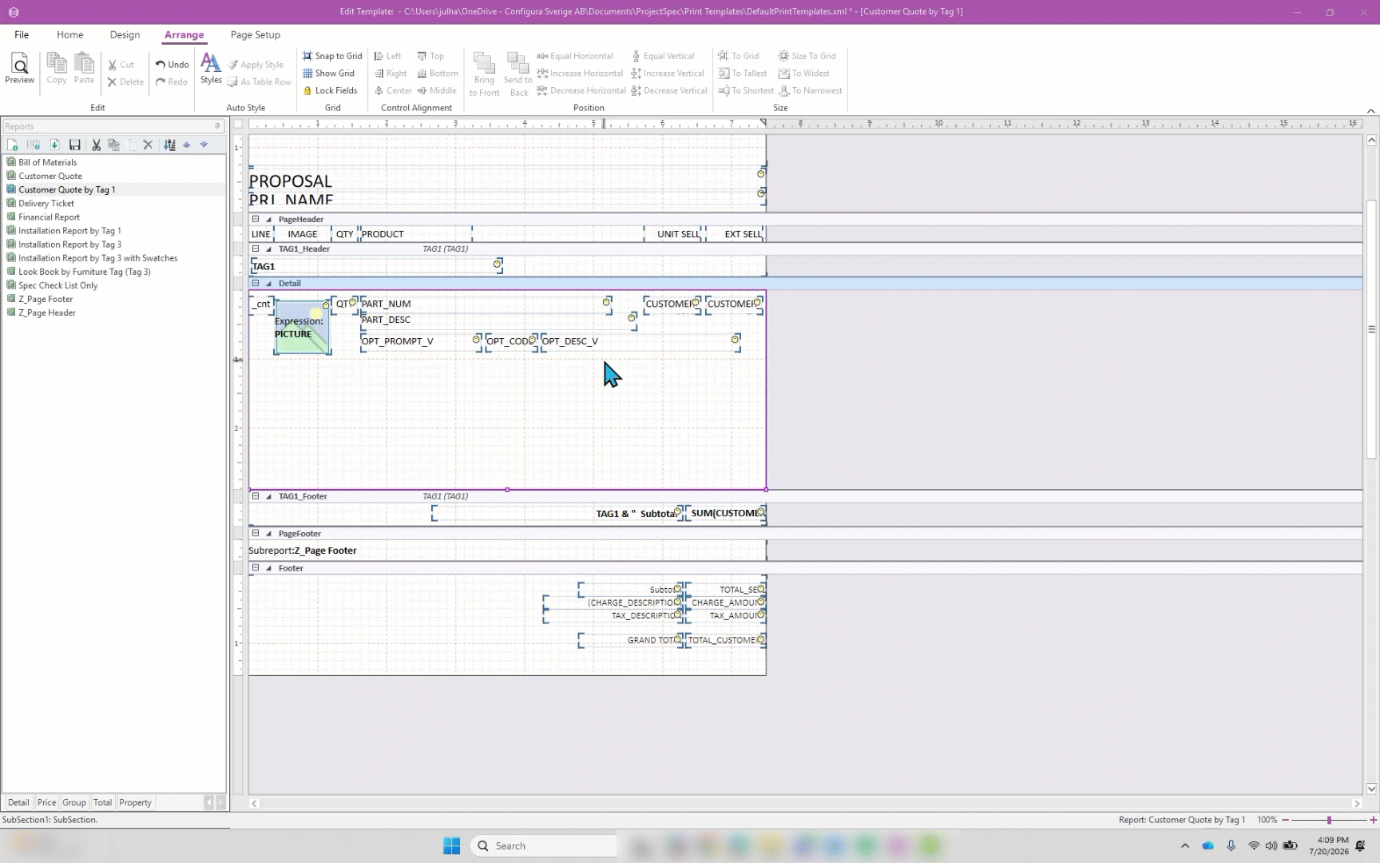Toggle the Reports panel pin

[x=217, y=126]
